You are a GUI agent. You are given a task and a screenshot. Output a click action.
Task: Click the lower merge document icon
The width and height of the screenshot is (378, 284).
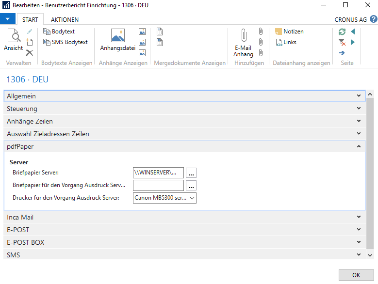point(160,42)
